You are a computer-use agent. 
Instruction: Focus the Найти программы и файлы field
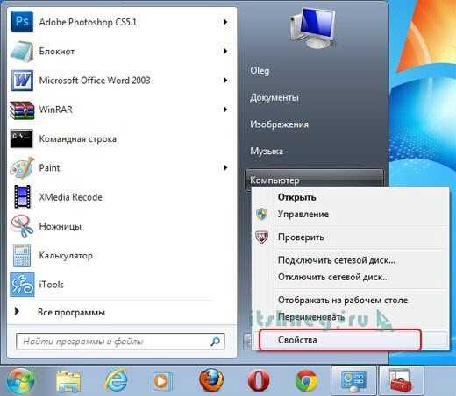[120, 342]
